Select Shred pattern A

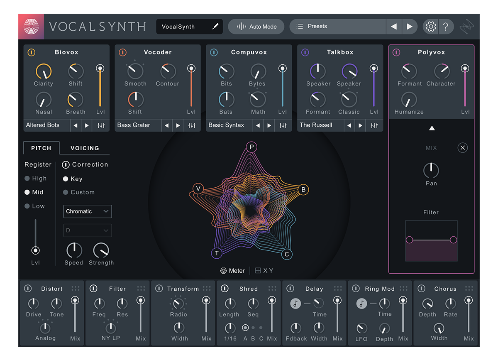tap(245, 328)
